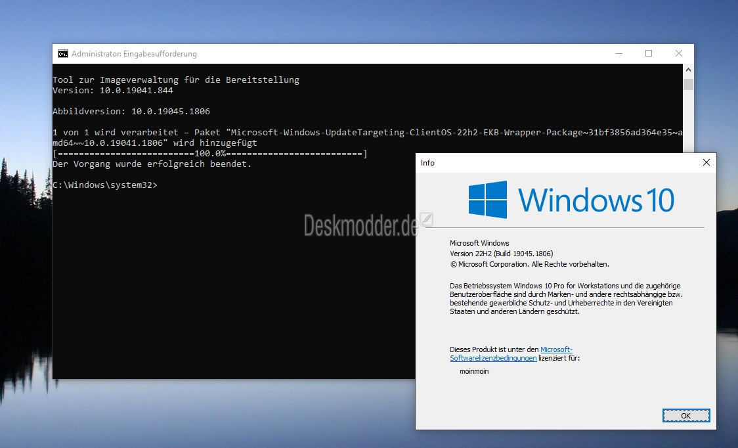Click the 'Info' dialog title
The width and height of the screenshot is (738, 448).
[x=427, y=163]
